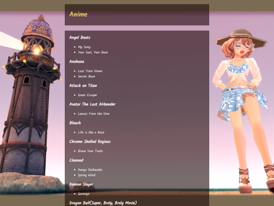Screen dimensions: 274x206
Task: Select the song Last Train Home
Action: click(x=90, y=71)
